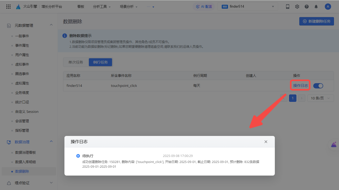Switch to the 单次任务 tab

point(76,62)
